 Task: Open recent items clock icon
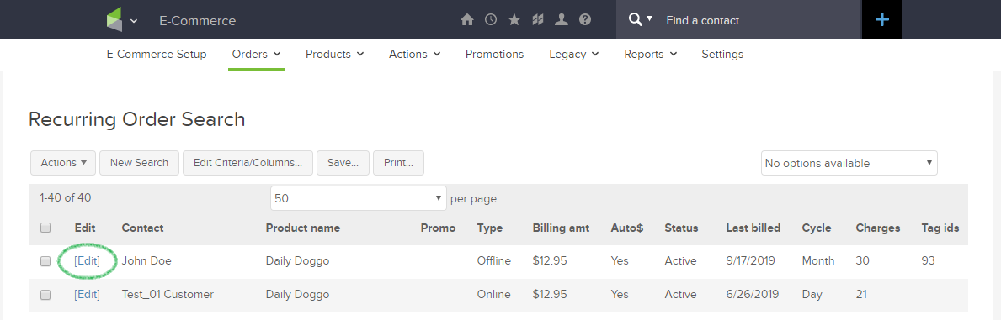click(x=490, y=20)
